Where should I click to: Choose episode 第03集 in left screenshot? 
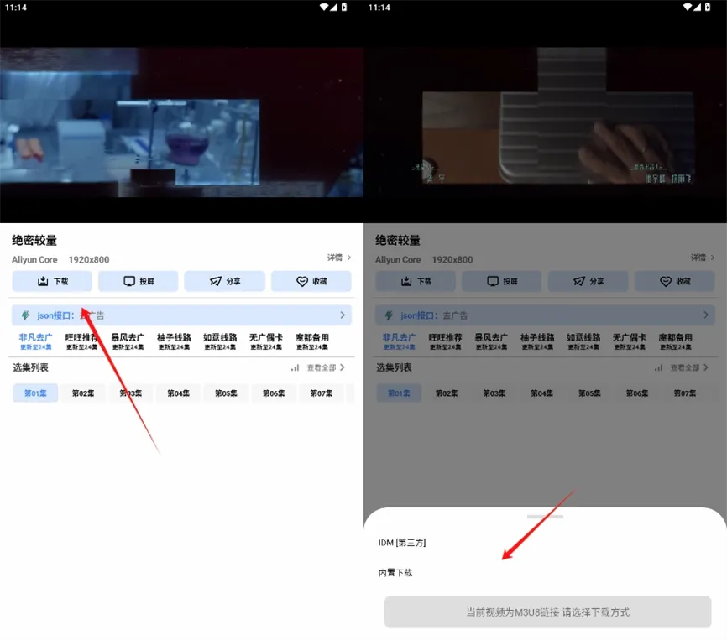[131, 393]
